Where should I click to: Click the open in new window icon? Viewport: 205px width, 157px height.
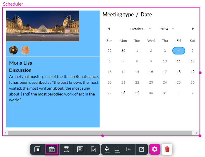tap(142, 149)
